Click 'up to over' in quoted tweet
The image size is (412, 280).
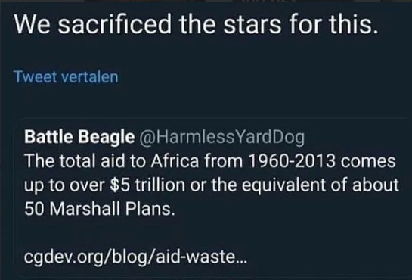pyautogui.click(x=65, y=185)
